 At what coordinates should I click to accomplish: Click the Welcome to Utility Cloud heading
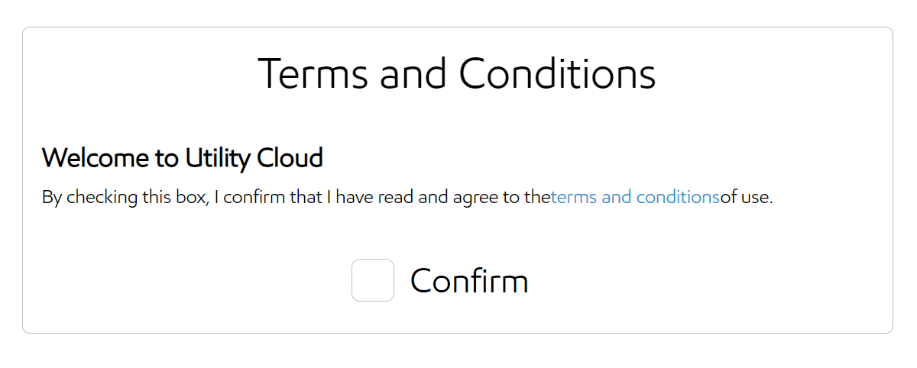click(183, 158)
